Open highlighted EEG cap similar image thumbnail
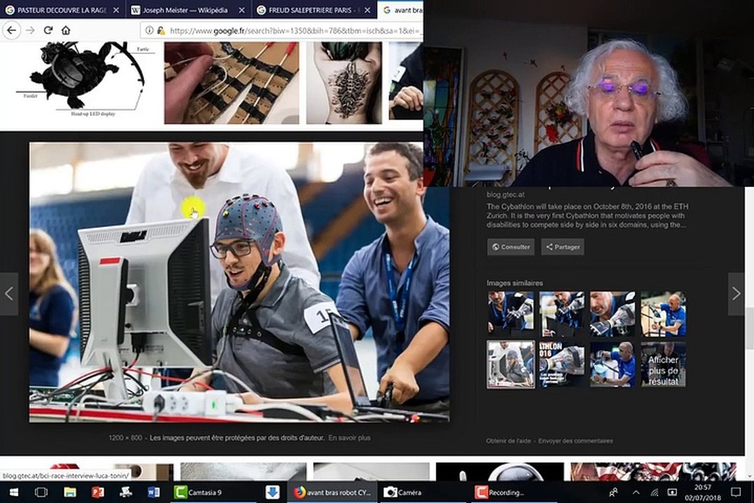The width and height of the screenshot is (754, 503). tap(510, 365)
